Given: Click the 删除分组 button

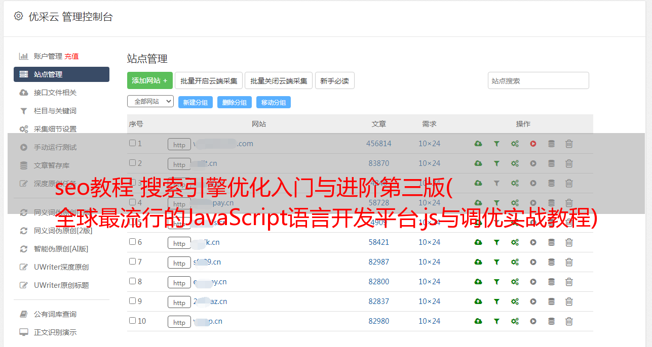Looking at the screenshot, I should coord(235,102).
